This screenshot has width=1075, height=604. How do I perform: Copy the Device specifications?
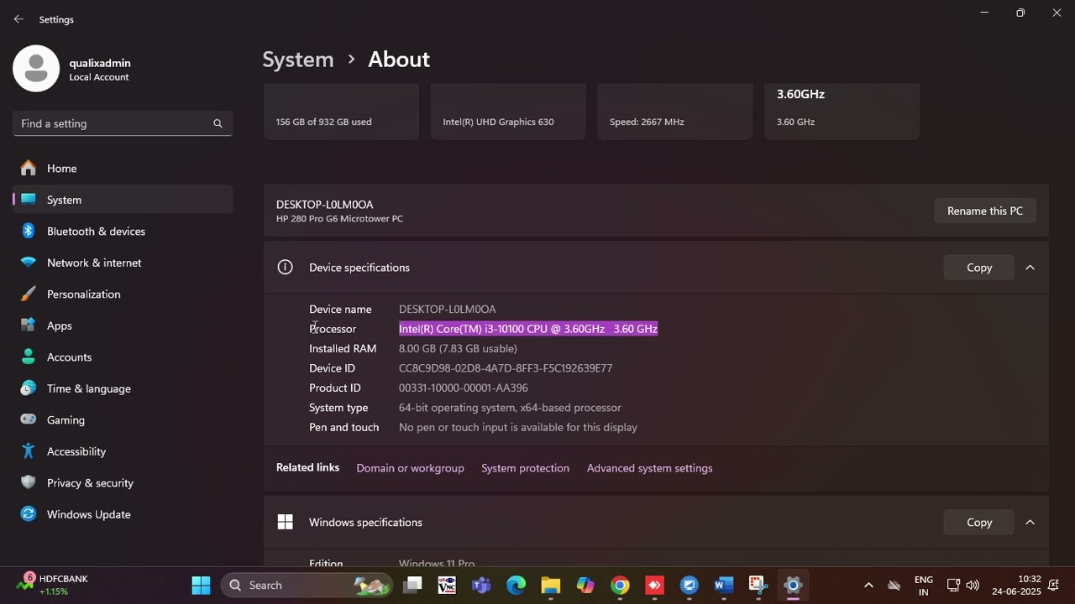pyautogui.click(x=979, y=268)
